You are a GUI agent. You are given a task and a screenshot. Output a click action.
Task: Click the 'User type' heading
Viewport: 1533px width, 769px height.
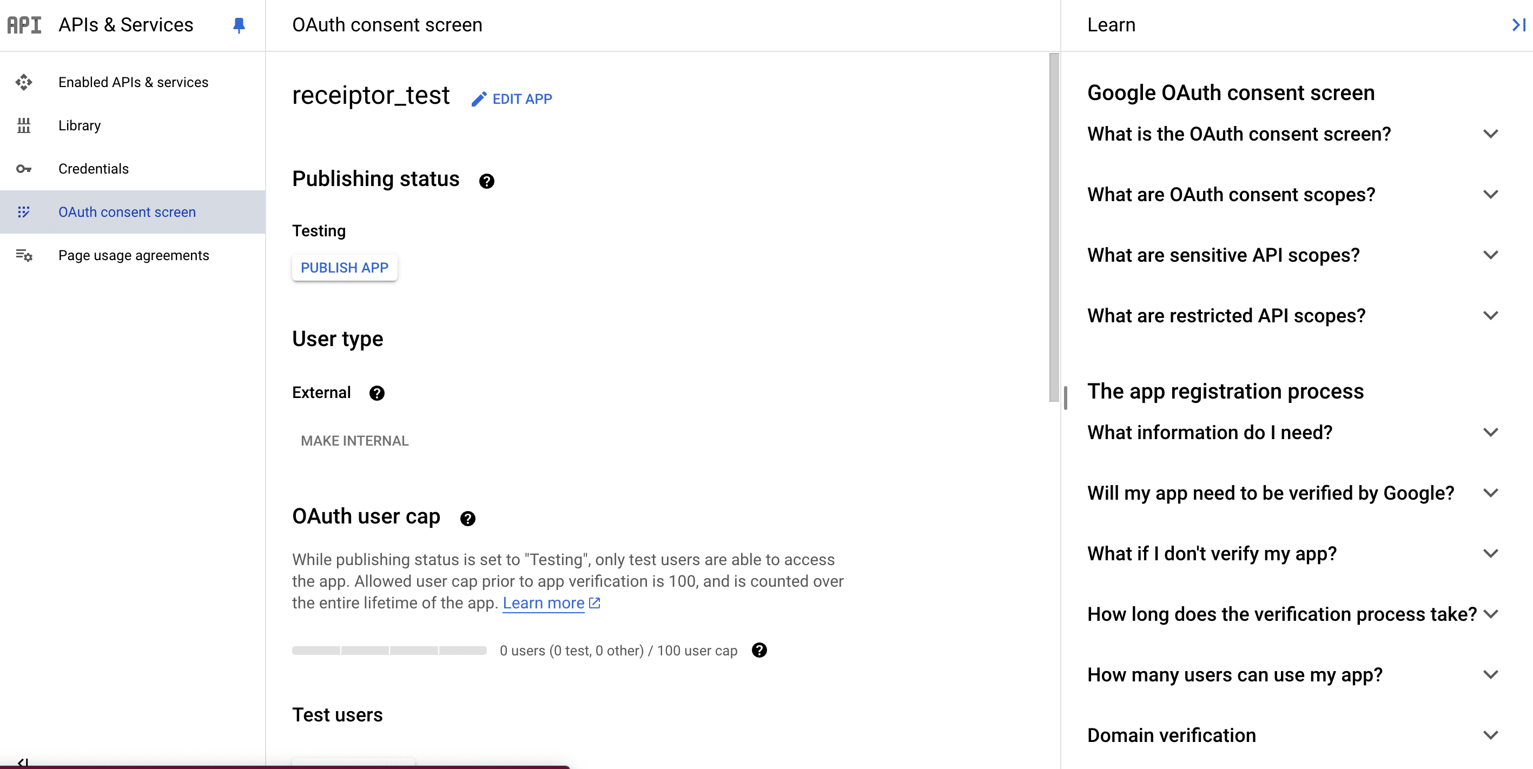pos(338,339)
